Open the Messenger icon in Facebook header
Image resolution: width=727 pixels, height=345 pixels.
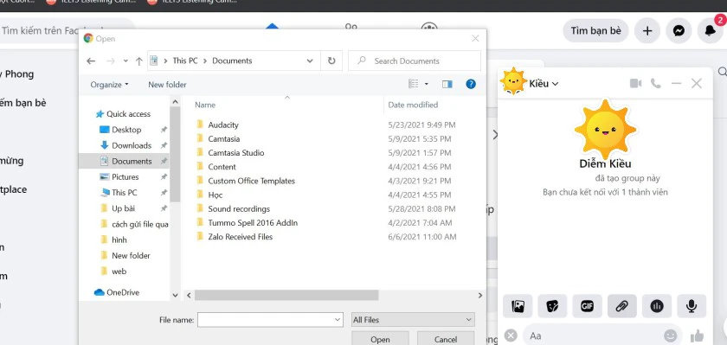click(679, 30)
